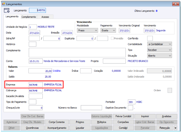Click the Crédito label next to Valor
The width and height of the screenshot is (181, 132).
57,71
